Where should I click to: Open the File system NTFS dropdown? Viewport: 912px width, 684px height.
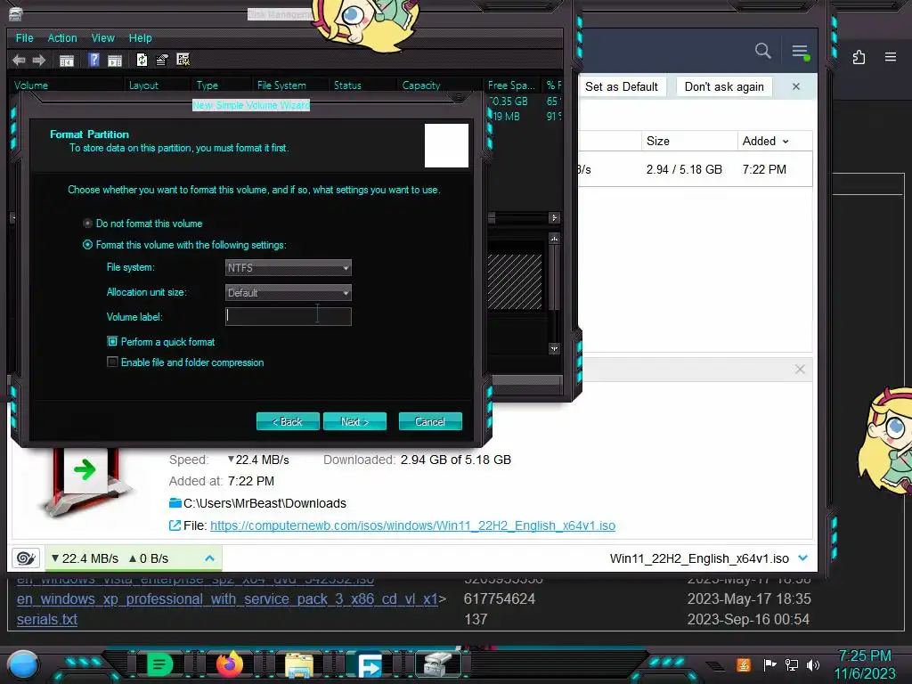coord(289,267)
